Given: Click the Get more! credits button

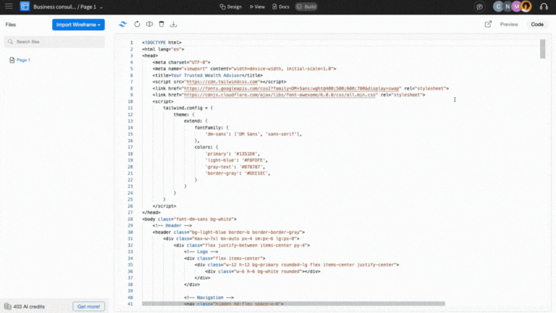Looking at the screenshot, I should [88, 306].
